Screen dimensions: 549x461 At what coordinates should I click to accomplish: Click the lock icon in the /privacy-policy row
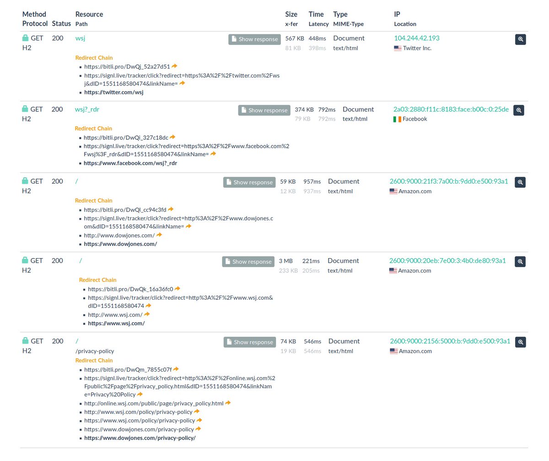(x=25, y=341)
